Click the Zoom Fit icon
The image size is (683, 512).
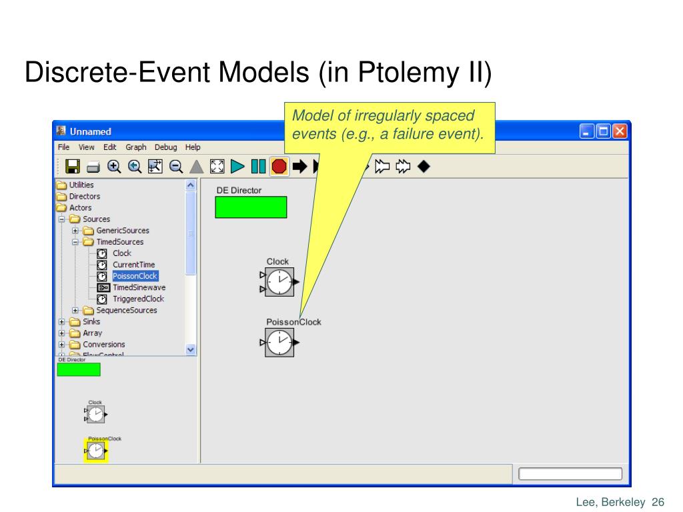click(155, 166)
